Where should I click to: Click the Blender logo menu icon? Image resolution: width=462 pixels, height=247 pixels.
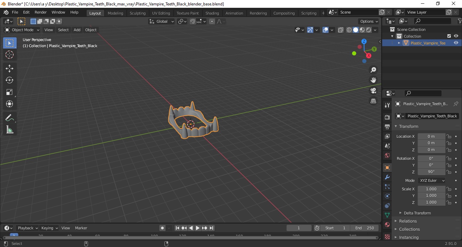[6, 12]
